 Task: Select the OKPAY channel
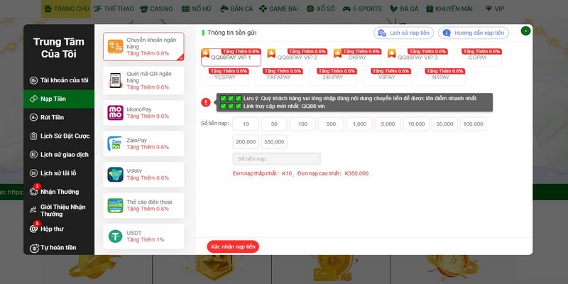pyautogui.click(x=357, y=58)
